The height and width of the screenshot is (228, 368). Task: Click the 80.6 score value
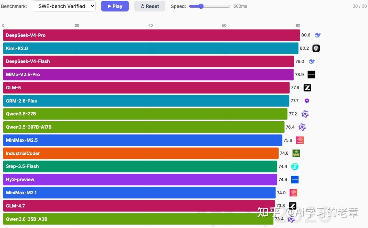coord(306,35)
